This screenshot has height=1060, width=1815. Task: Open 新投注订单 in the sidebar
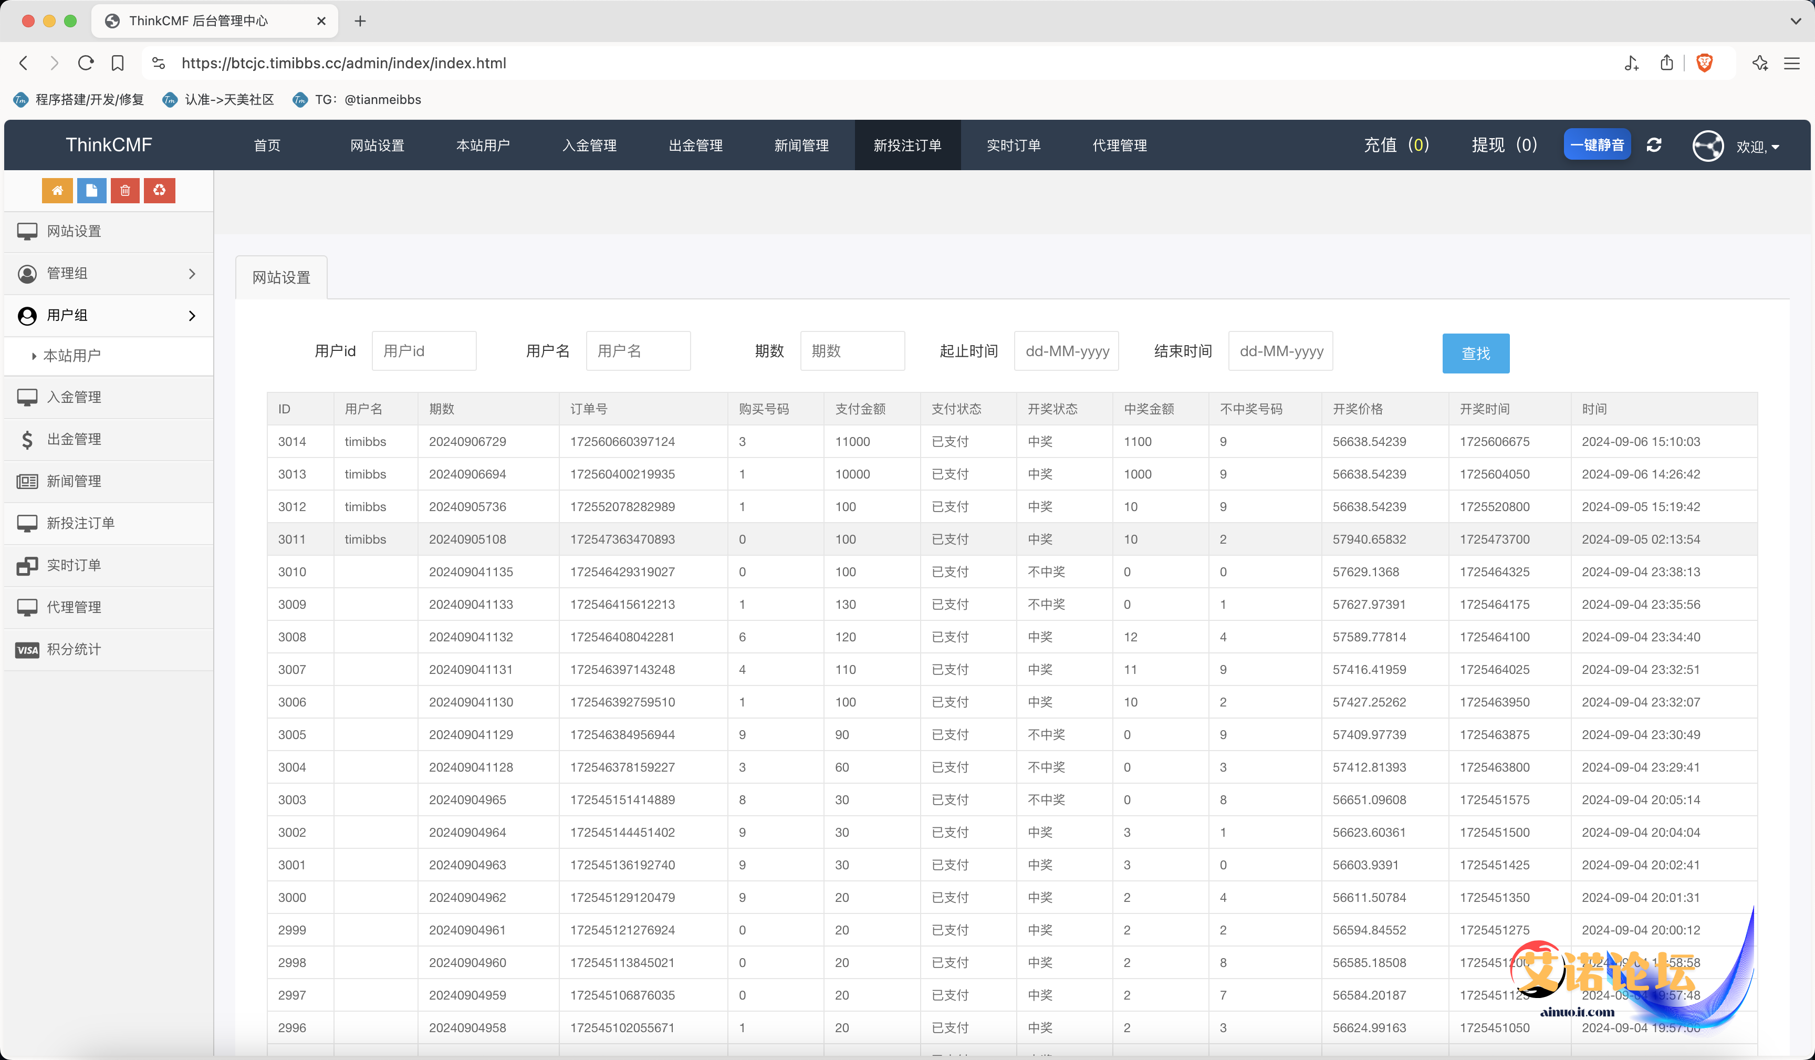[x=109, y=523]
